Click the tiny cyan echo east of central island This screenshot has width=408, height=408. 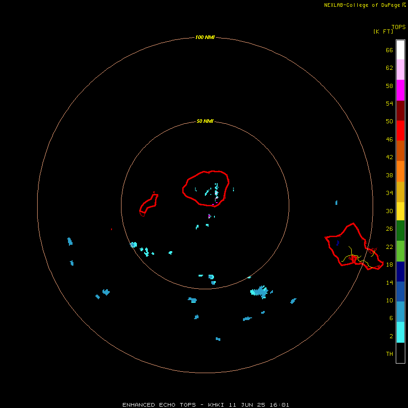click(233, 189)
